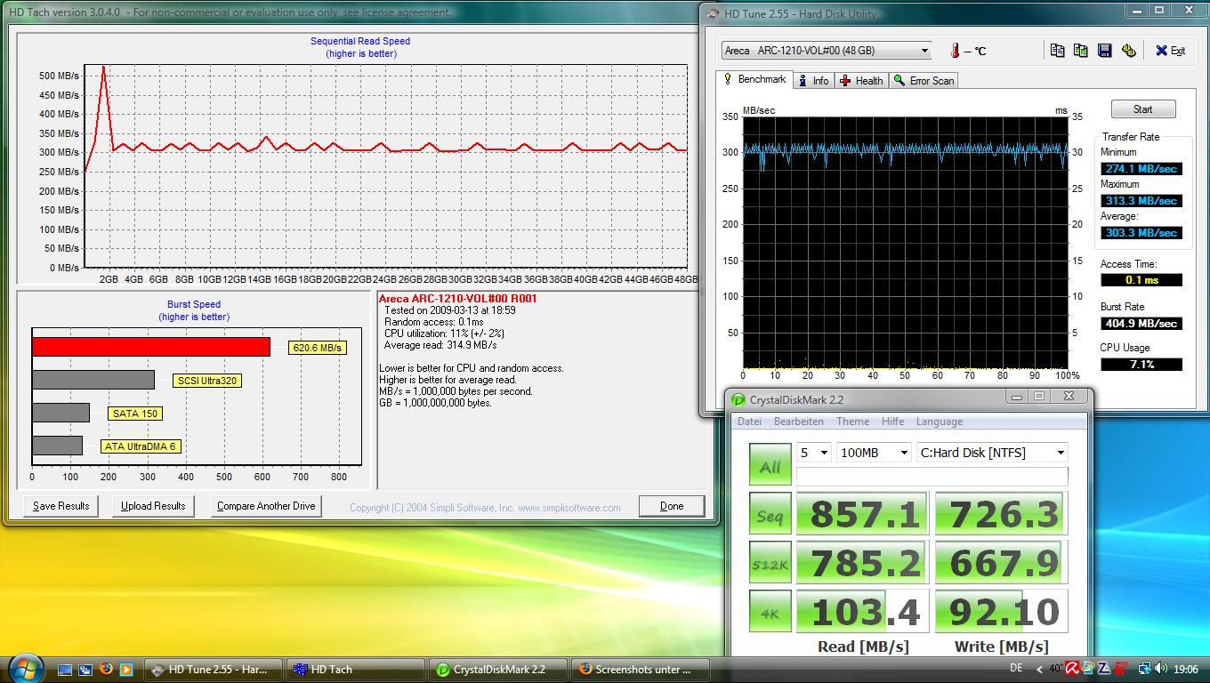Image resolution: width=1210 pixels, height=683 pixels.
Task: Open the Bearbeiten menu
Action: click(x=799, y=422)
